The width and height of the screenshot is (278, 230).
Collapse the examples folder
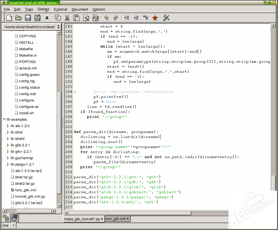[x=4, y=119]
